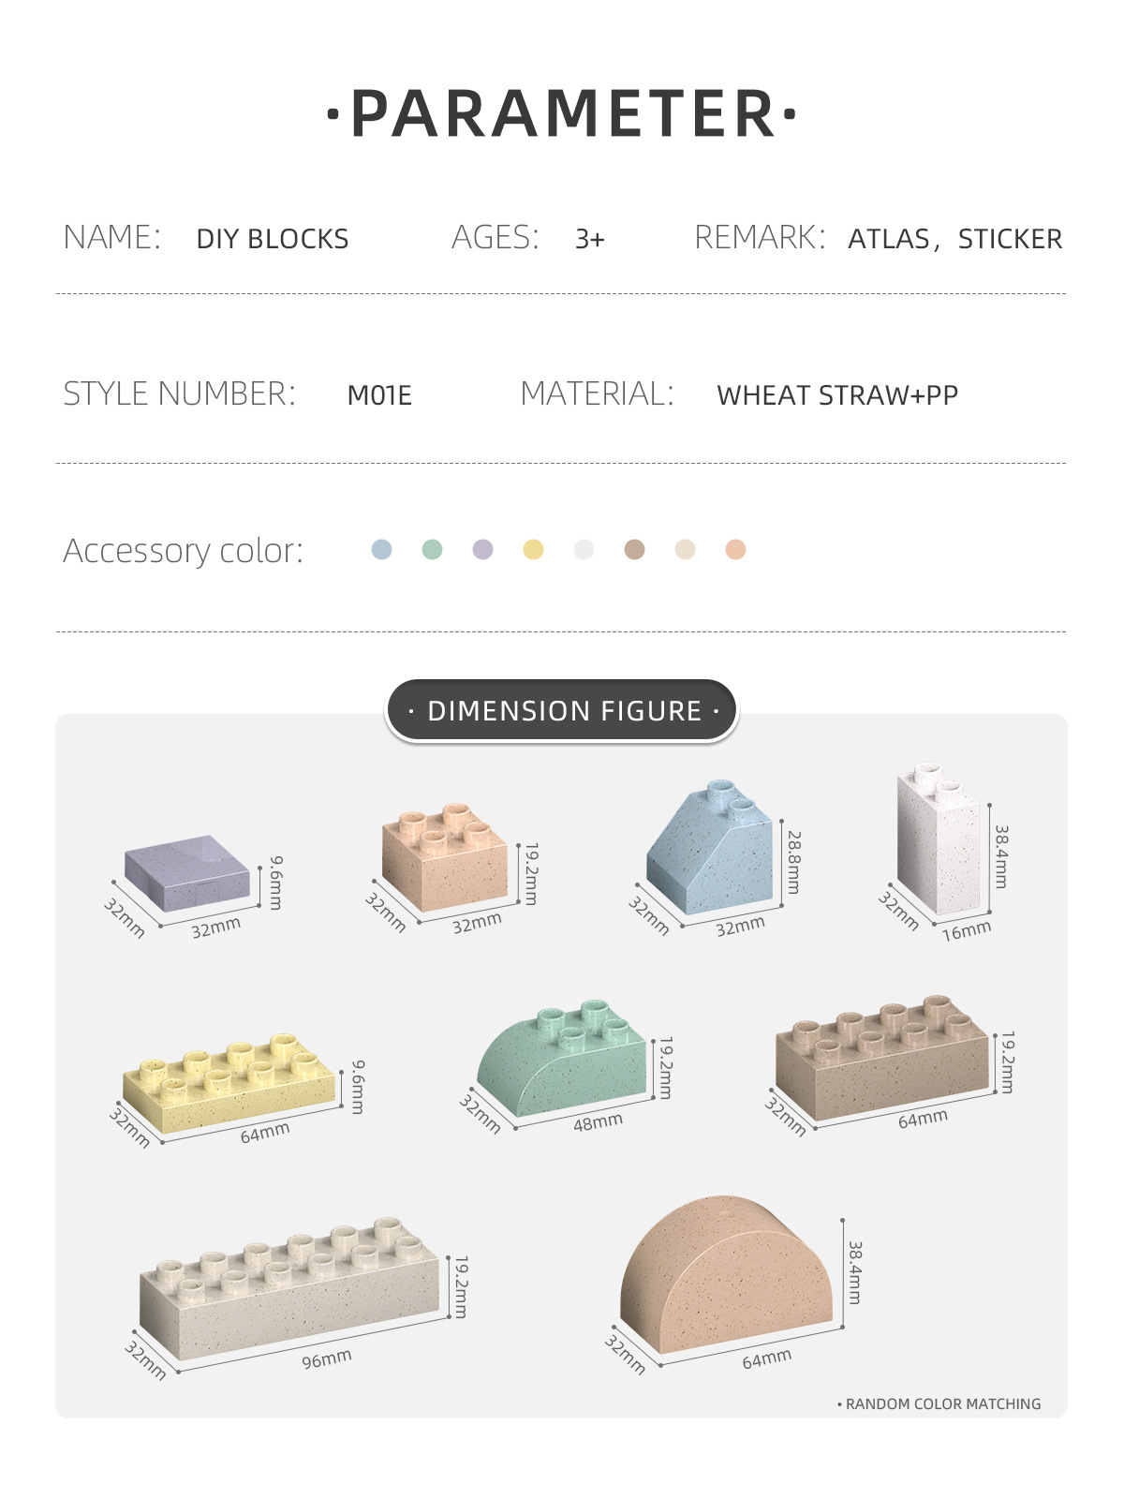Click the WHEAT STRAW+PP material text

(837, 395)
